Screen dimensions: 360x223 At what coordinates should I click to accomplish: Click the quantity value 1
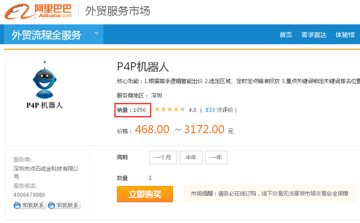tap(150, 178)
